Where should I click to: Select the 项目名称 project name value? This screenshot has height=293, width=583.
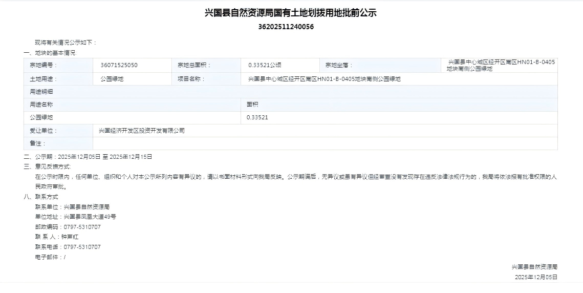[324, 79]
